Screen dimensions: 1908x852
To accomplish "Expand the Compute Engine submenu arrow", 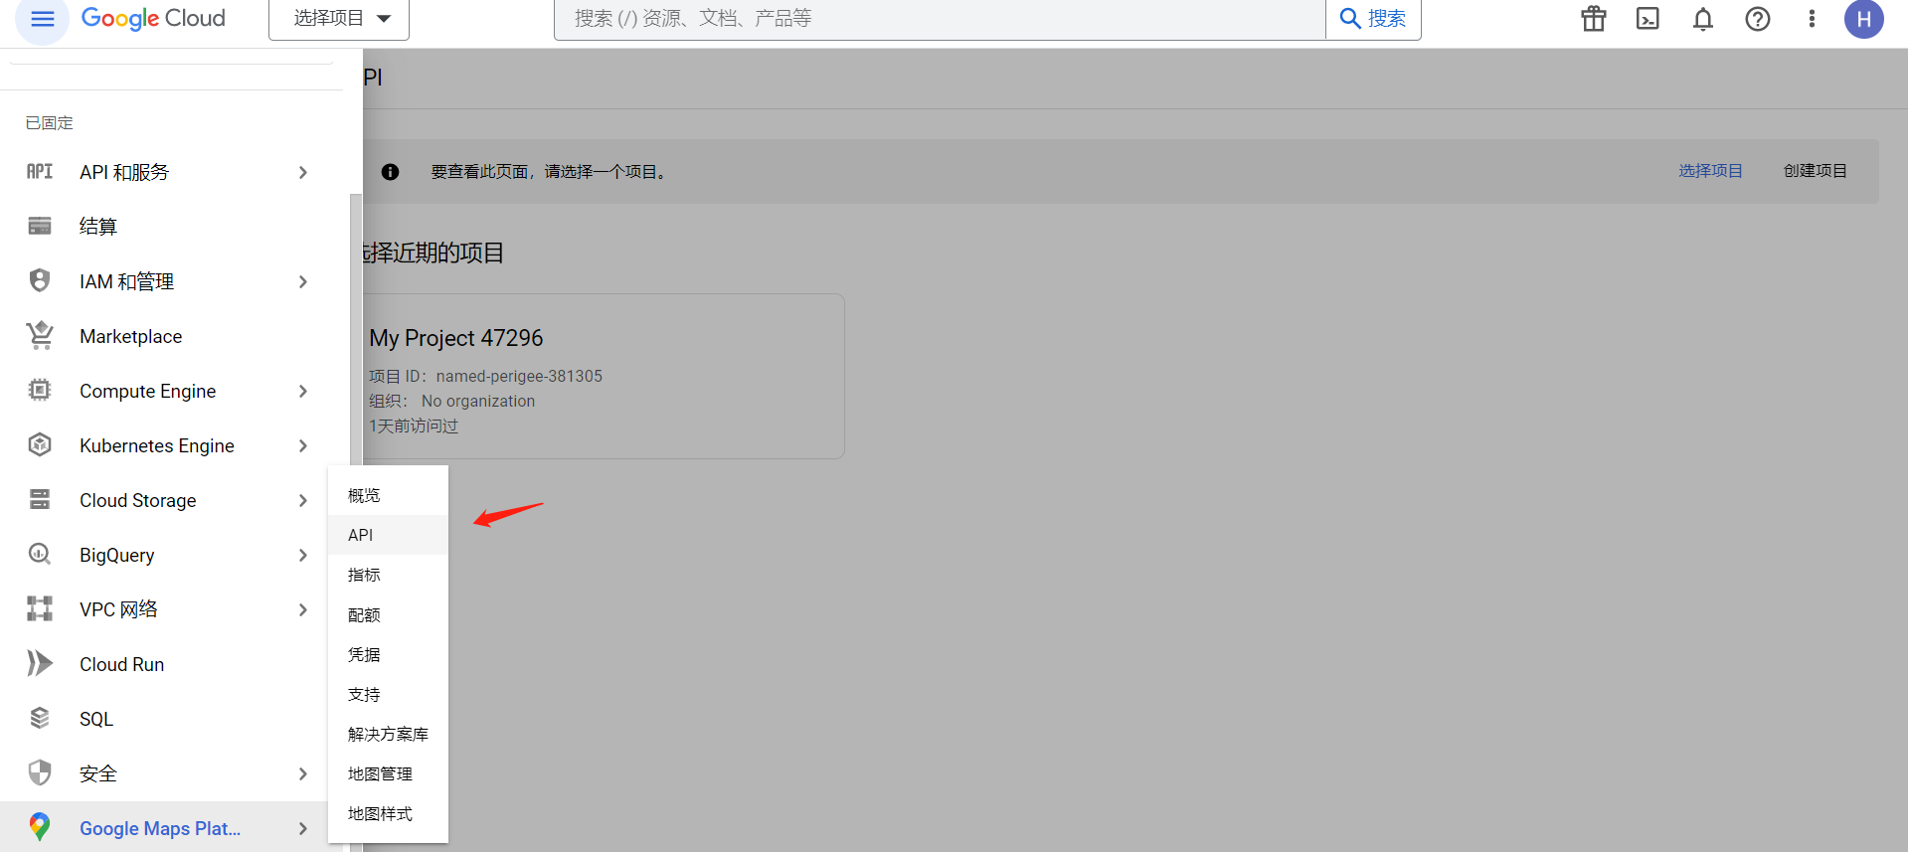I will 303,392.
